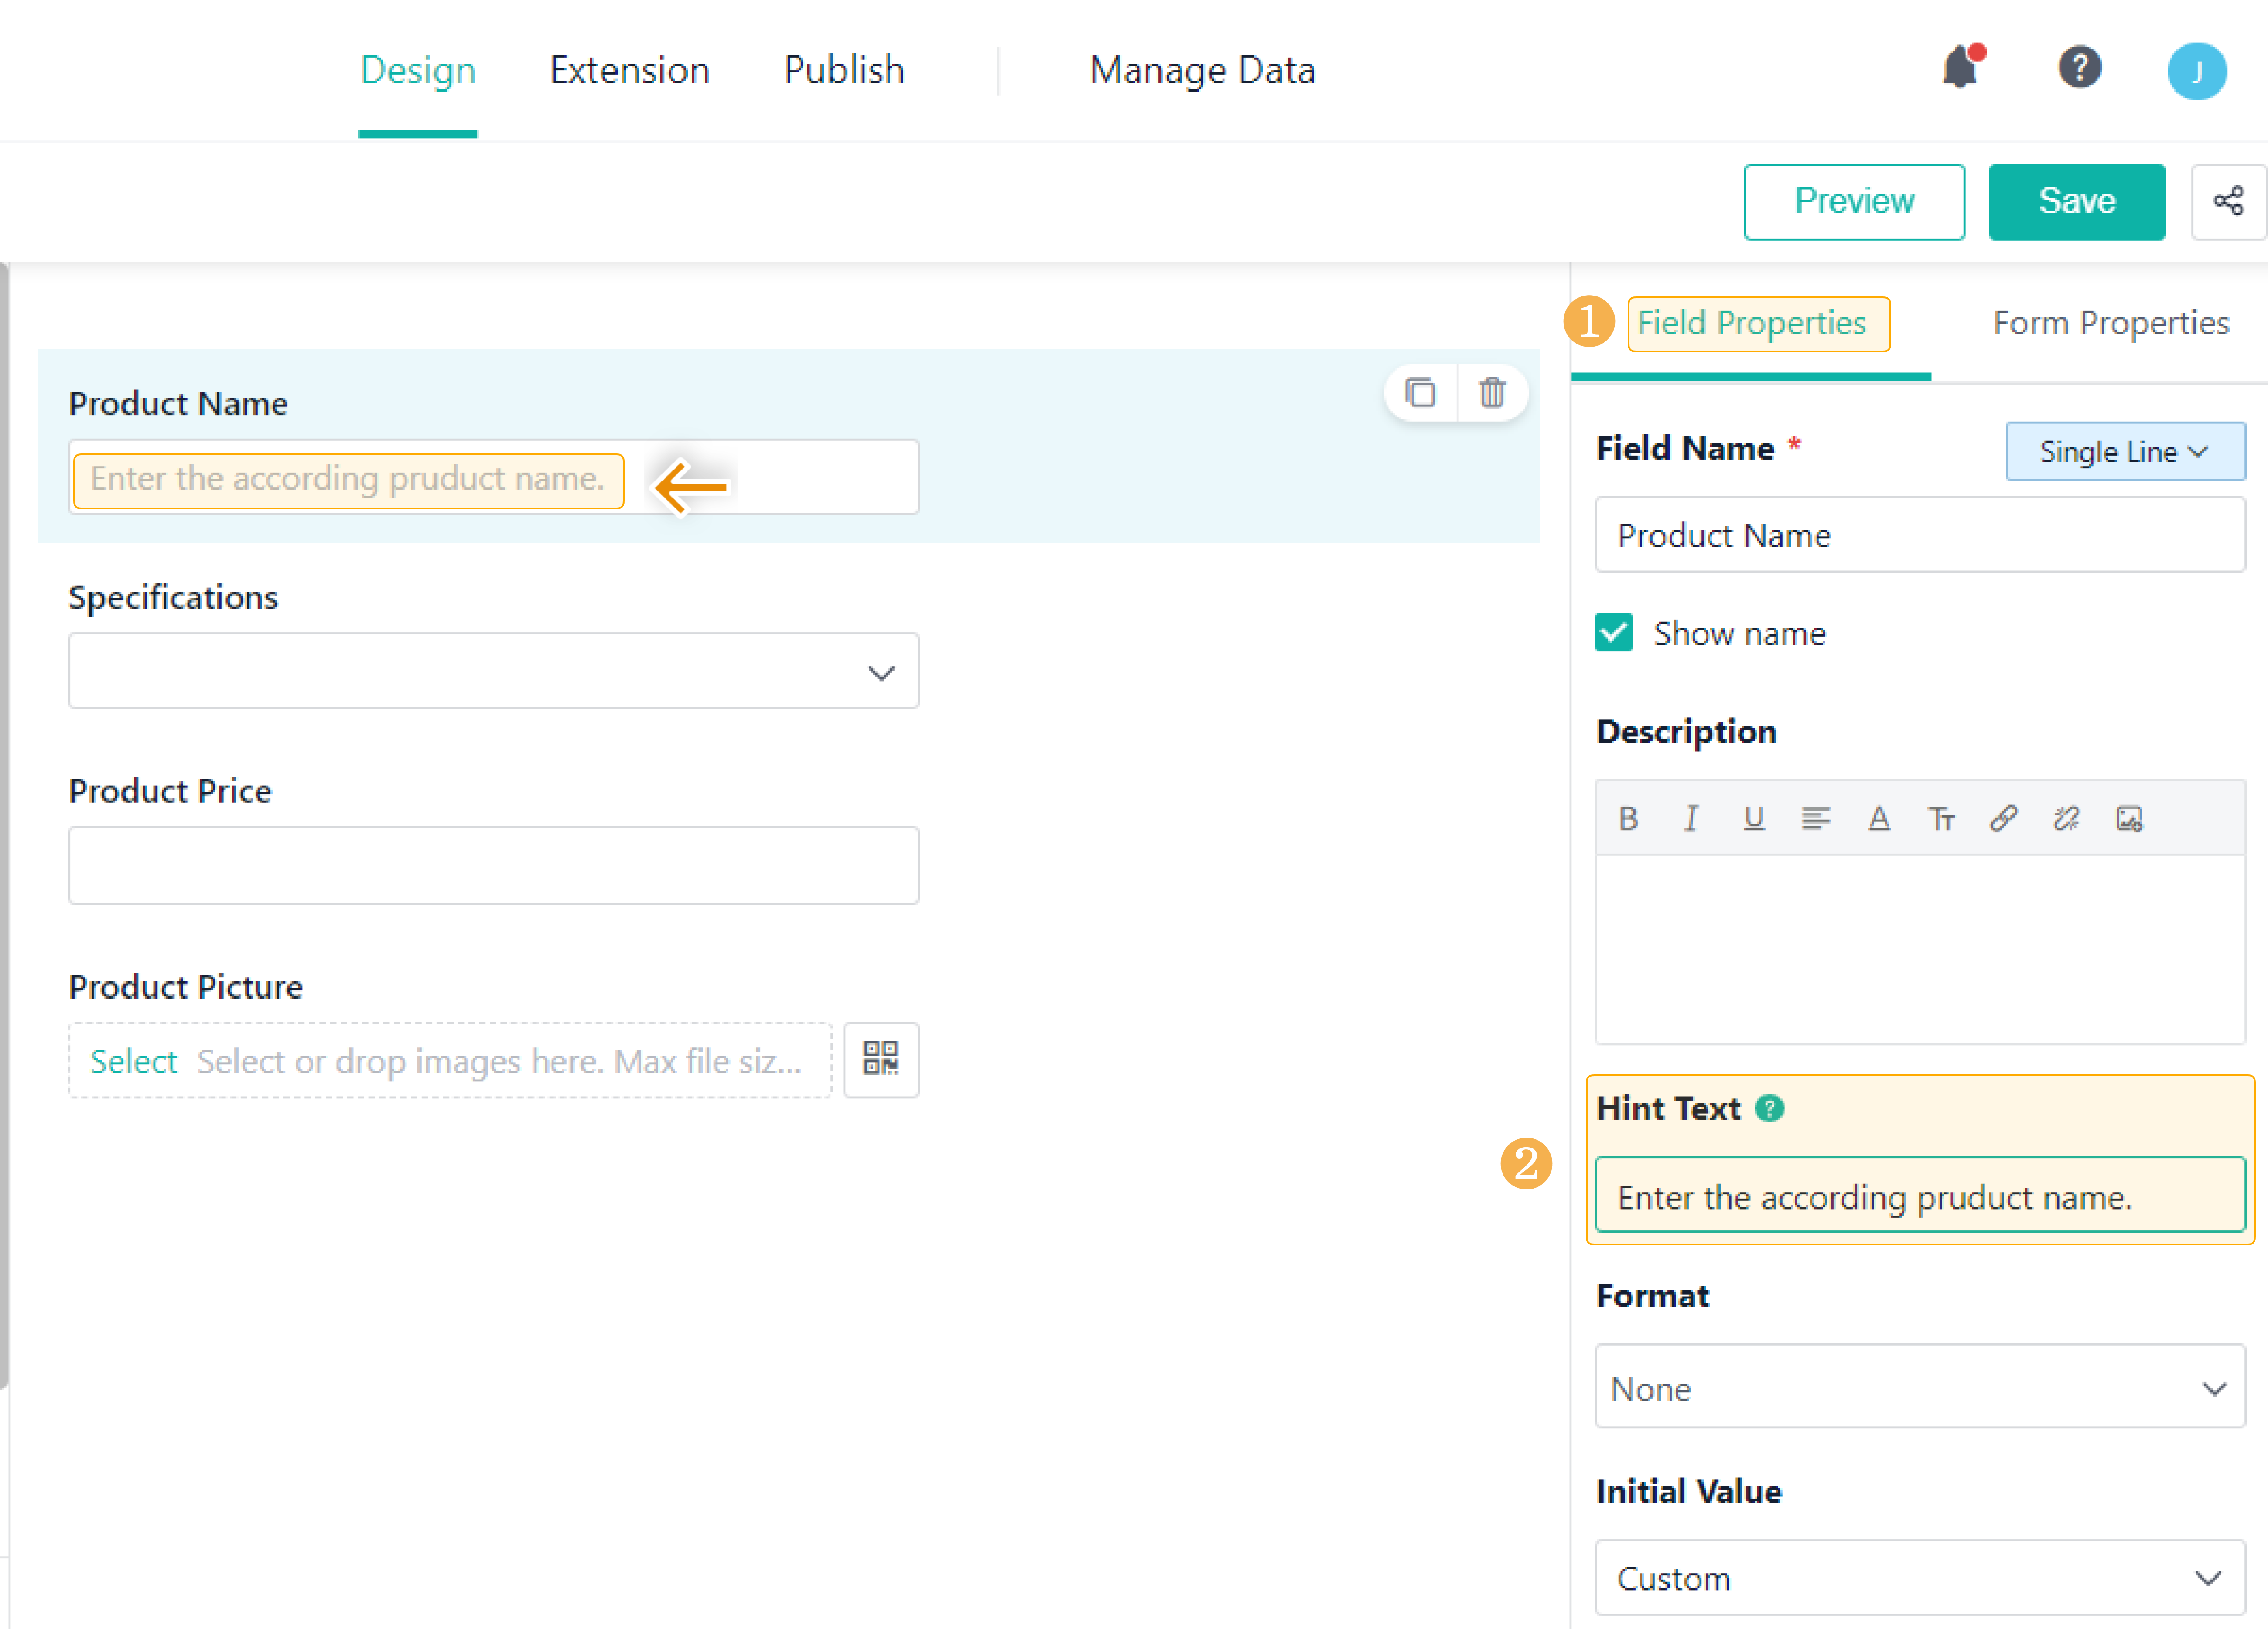Open the help question mark icon

coord(2079,68)
